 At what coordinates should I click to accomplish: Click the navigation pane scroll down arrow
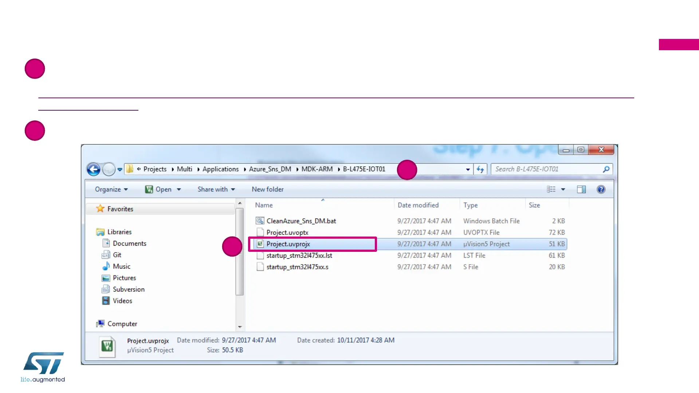pos(240,327)
